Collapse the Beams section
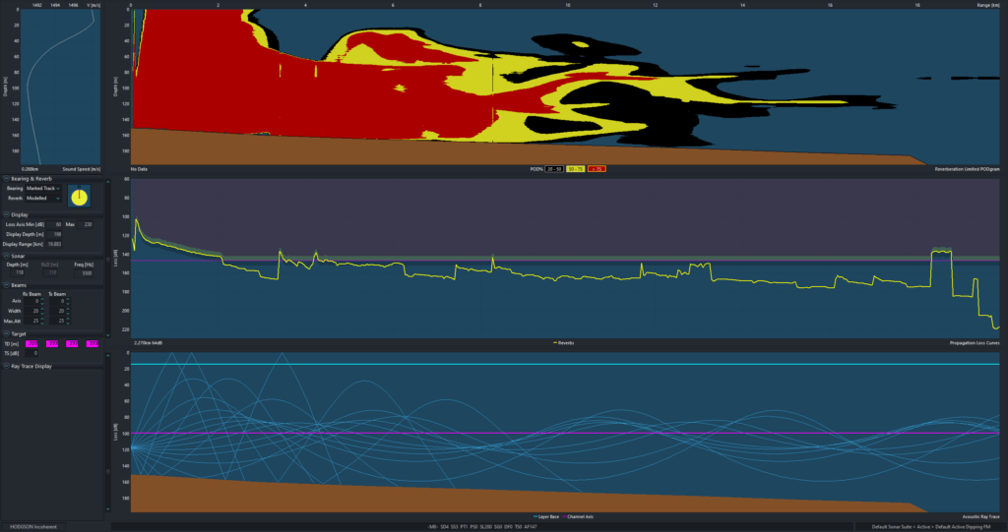1008x532 pixels. [7, 284]
